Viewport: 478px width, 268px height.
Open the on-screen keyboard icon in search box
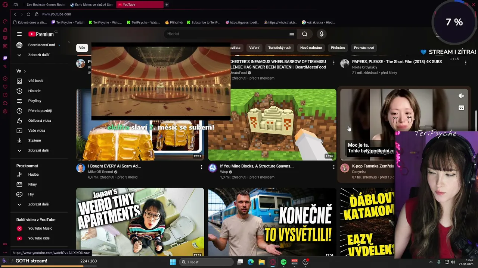[292, 34]
